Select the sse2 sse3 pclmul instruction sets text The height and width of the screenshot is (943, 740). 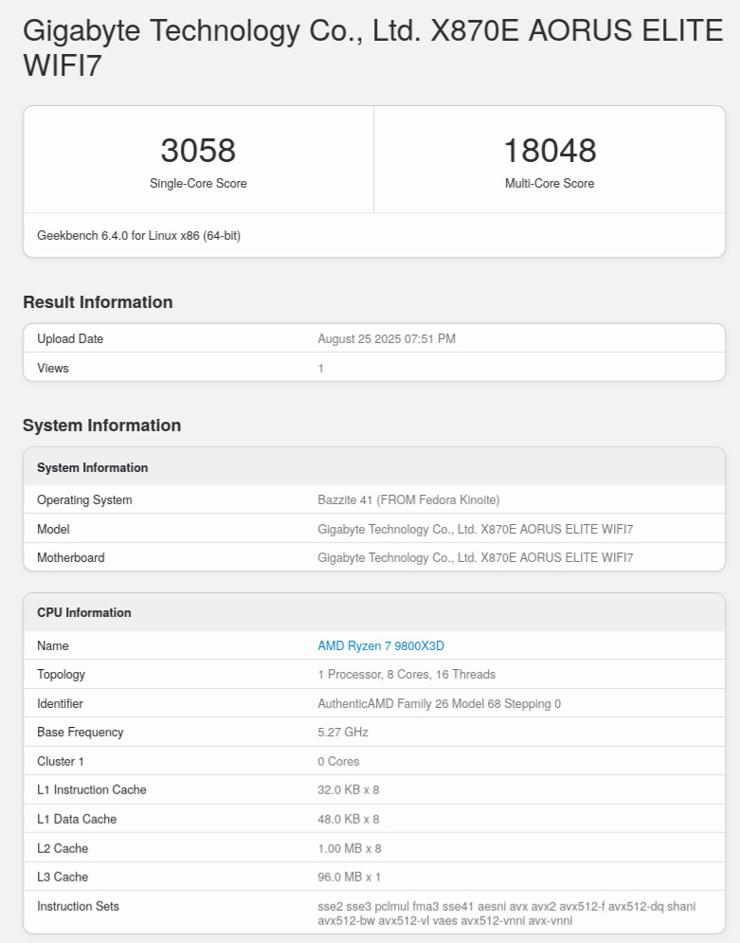pos(506,914)
